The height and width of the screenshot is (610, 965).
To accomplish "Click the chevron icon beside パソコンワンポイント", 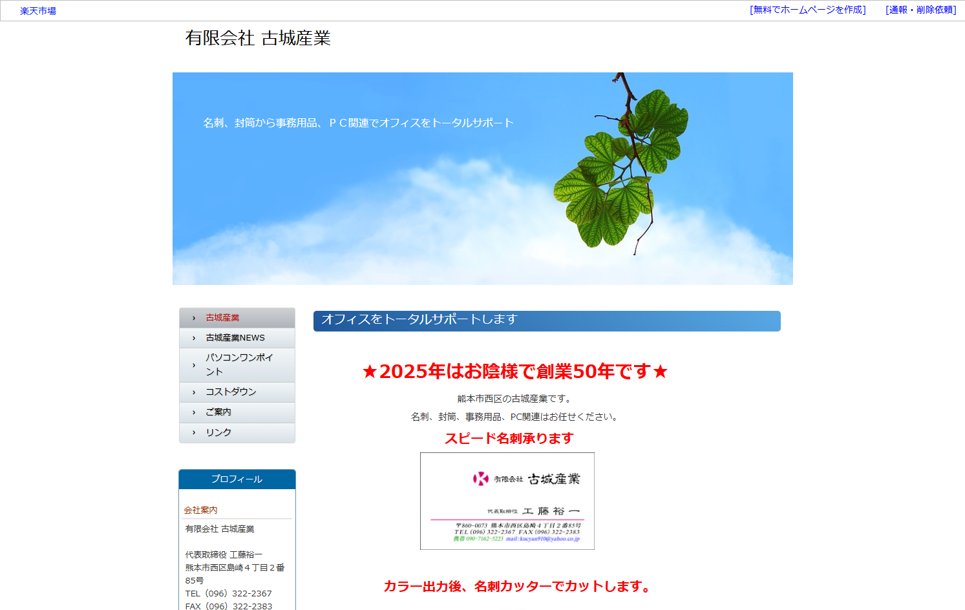I will pos(193,364).
